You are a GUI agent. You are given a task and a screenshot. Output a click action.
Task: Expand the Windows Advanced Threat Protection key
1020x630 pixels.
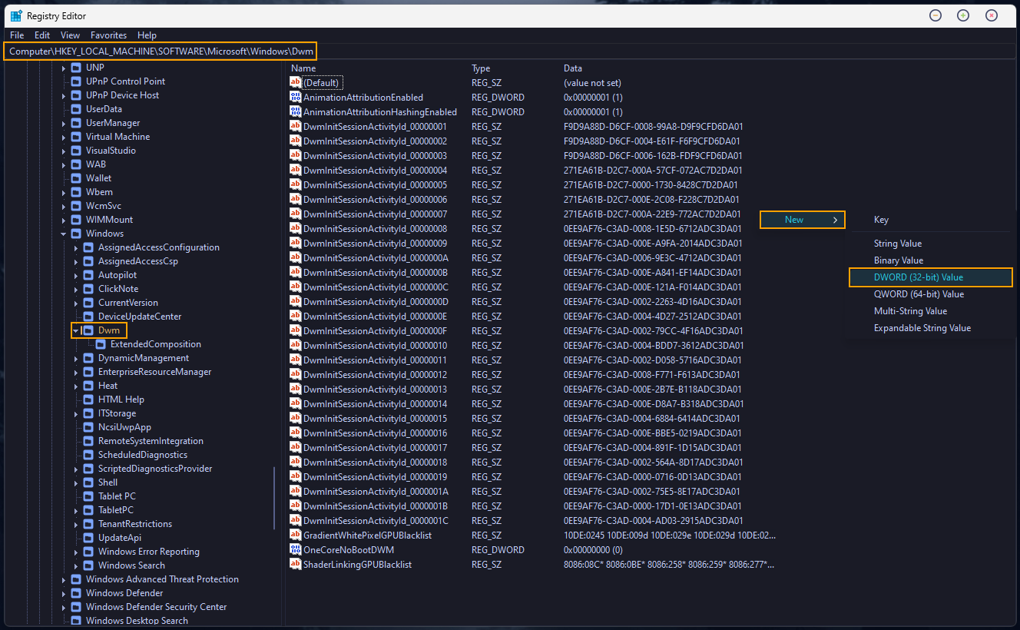(64, 579)
